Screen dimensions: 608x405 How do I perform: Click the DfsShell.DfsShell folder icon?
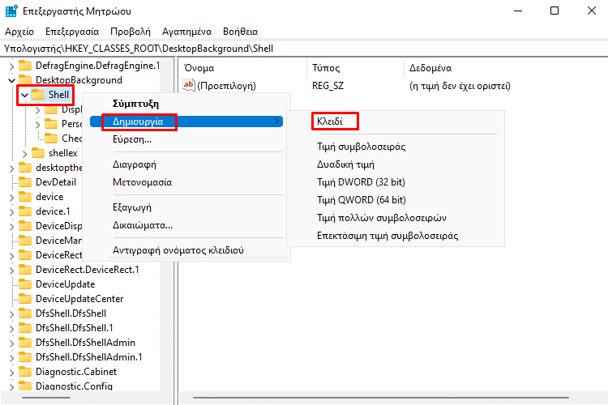point(25,313)
